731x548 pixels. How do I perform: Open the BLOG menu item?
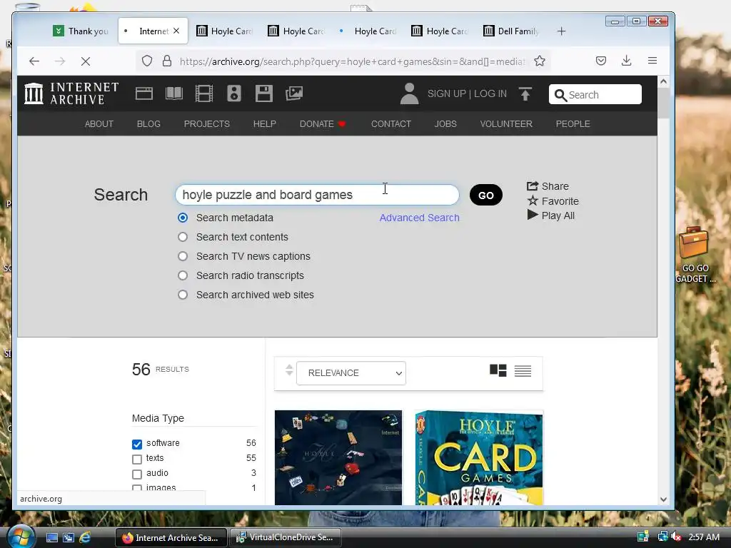(148, 124)
